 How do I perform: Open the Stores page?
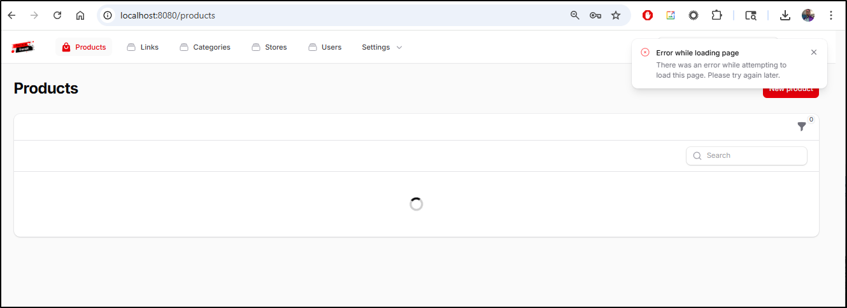(269, 47)
